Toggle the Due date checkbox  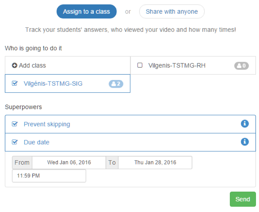(14, 142)
